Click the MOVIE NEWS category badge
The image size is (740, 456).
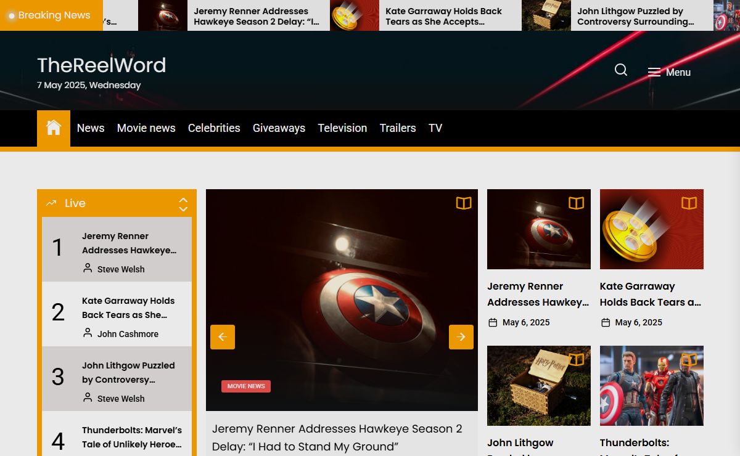click(x=246, y=386)
